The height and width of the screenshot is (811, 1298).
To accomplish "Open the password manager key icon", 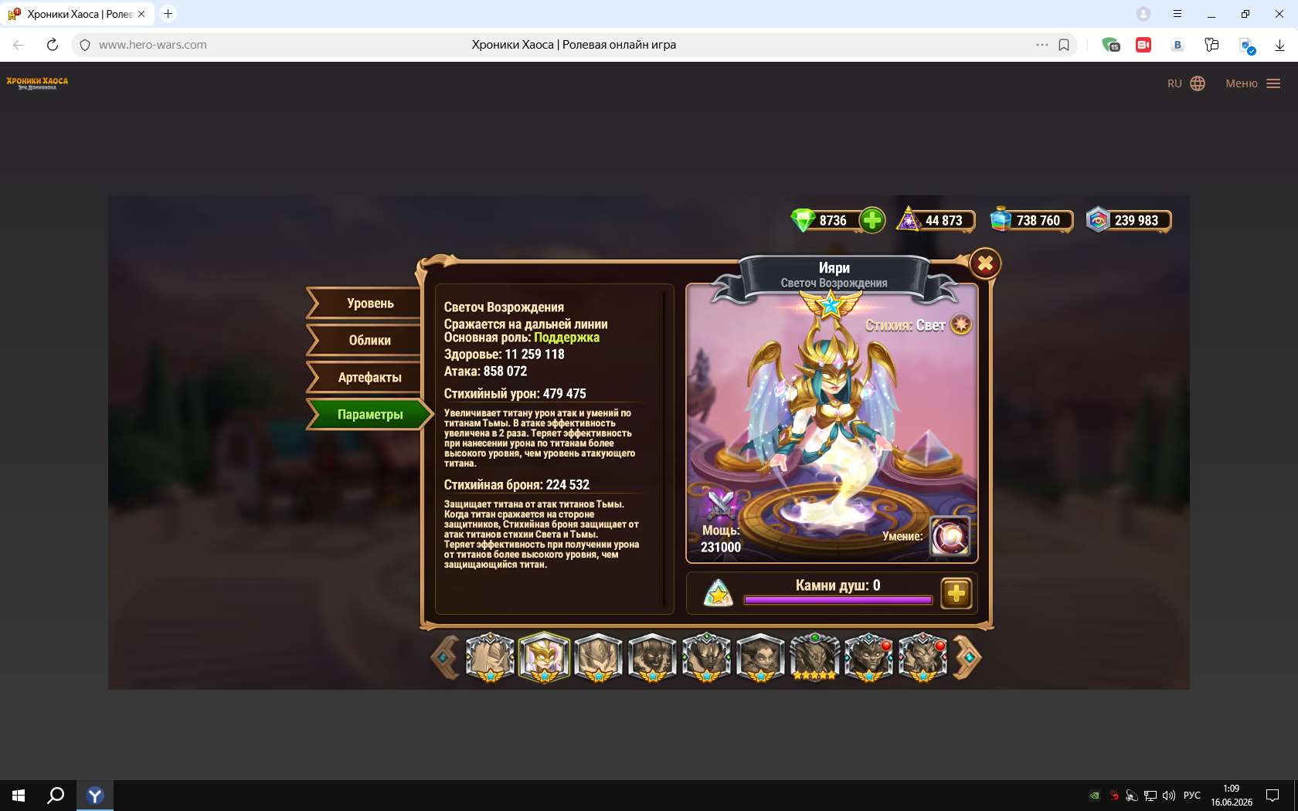I will (1211, 45).
